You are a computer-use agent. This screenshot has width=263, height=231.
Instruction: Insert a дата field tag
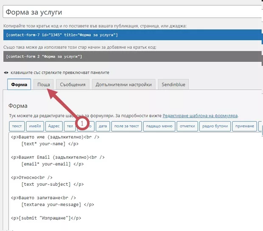pyautogui.click(x=103, y=126)
